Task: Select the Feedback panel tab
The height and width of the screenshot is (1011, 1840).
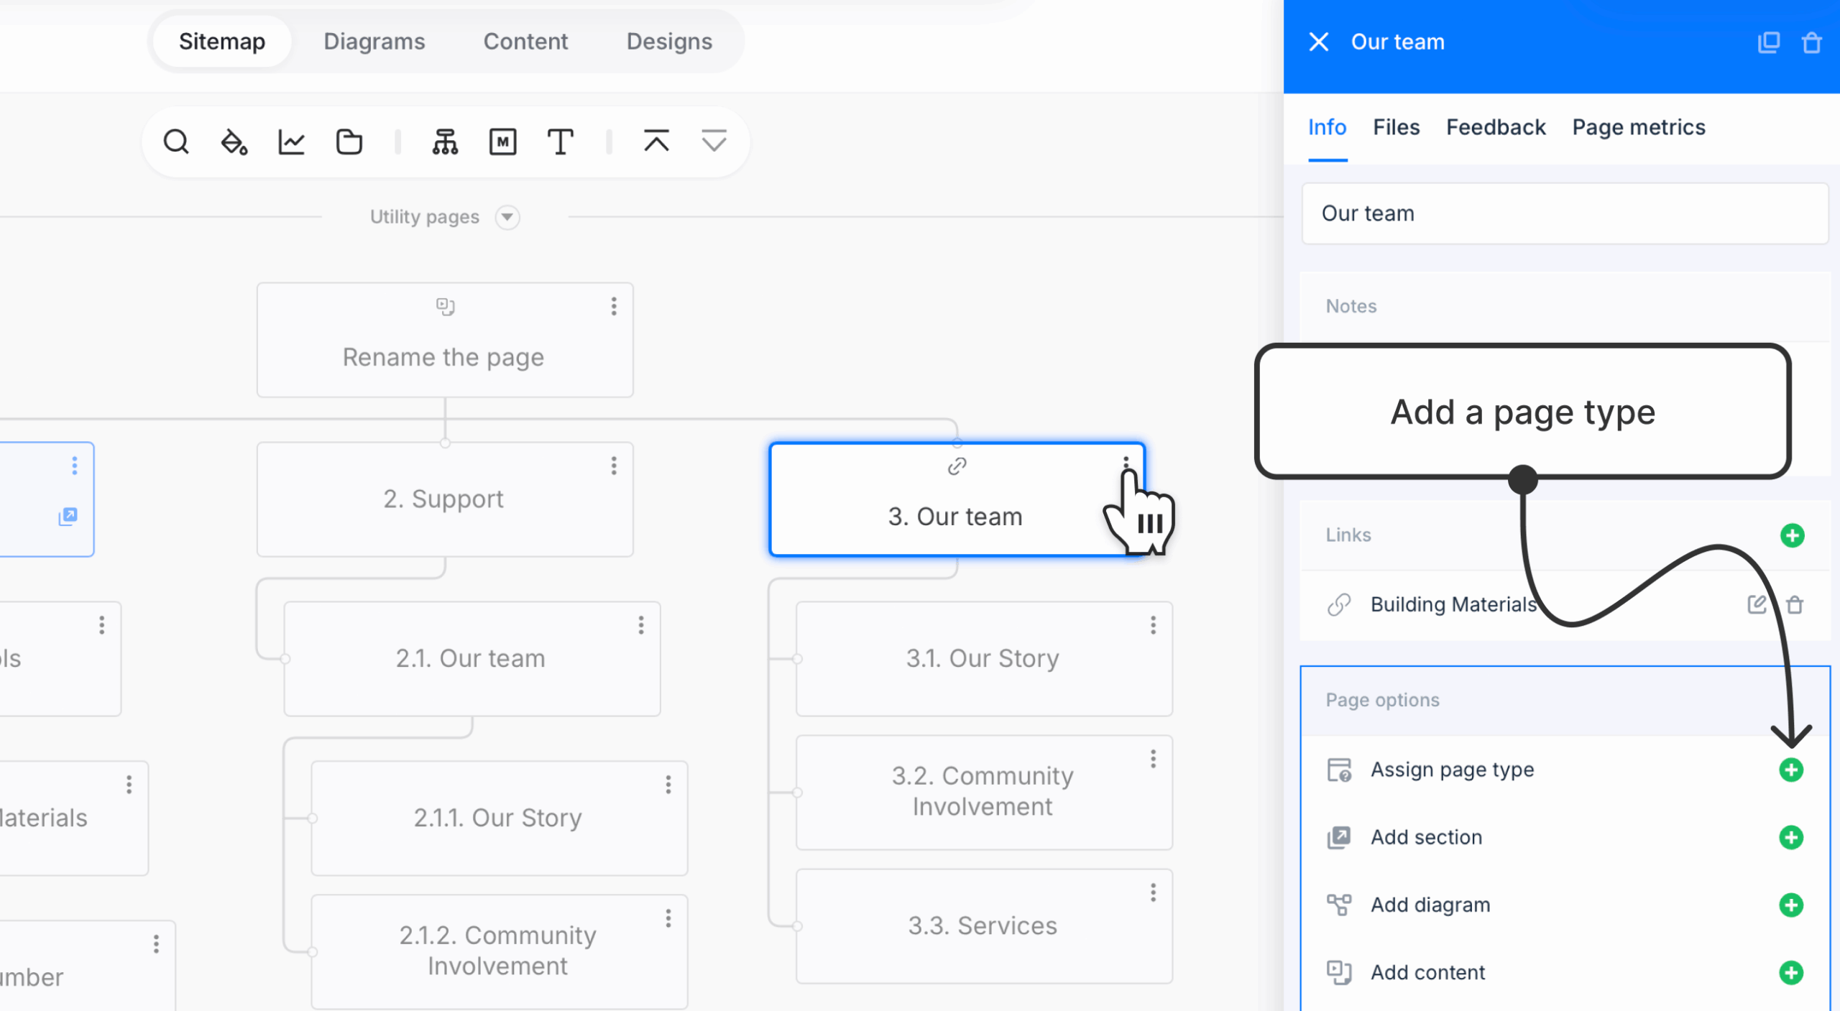Action: (1496, 127)
